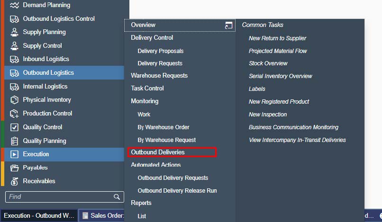Start New Registered Product task
Viewport: 382px width, 222px height.
(x=279, y=102)
